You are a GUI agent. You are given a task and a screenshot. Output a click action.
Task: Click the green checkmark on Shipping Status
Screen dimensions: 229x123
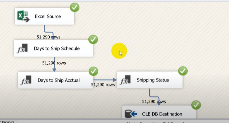183,71
